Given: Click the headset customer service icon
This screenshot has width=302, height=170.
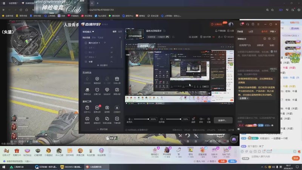Looking at the screenshot, I should coord(248,24).
